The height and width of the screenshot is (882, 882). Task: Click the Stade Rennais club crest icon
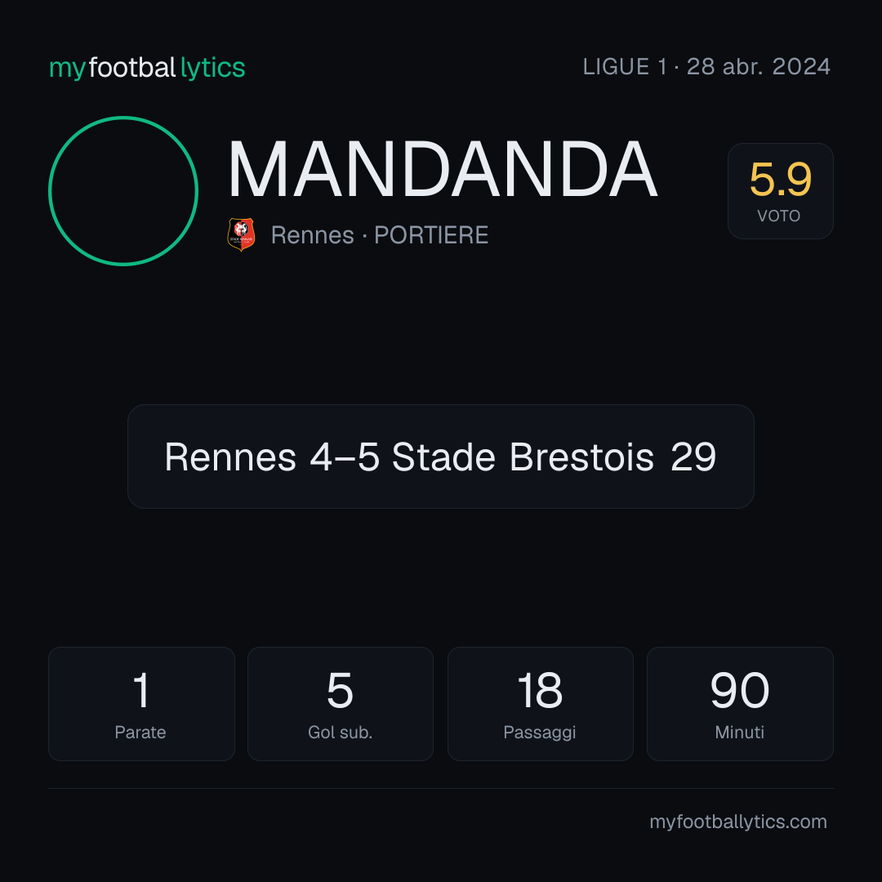pos(241,234)
